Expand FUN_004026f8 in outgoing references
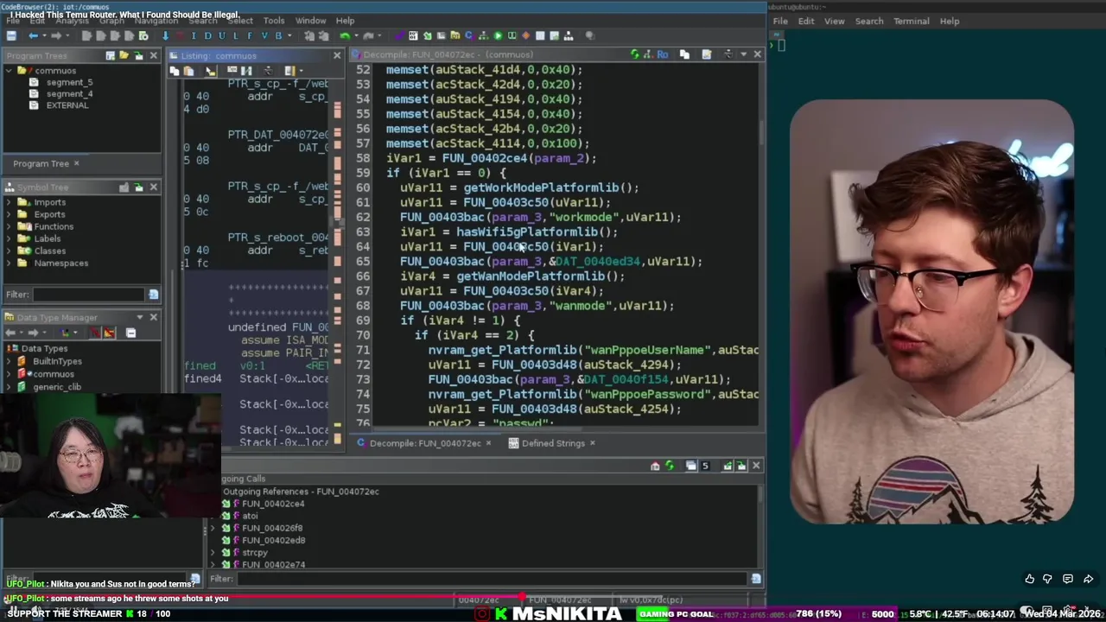 (213, 528)
